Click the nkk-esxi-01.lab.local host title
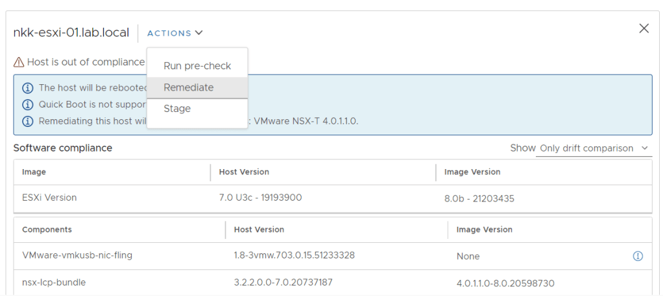The image size is (663, 296). click(71, 32)
